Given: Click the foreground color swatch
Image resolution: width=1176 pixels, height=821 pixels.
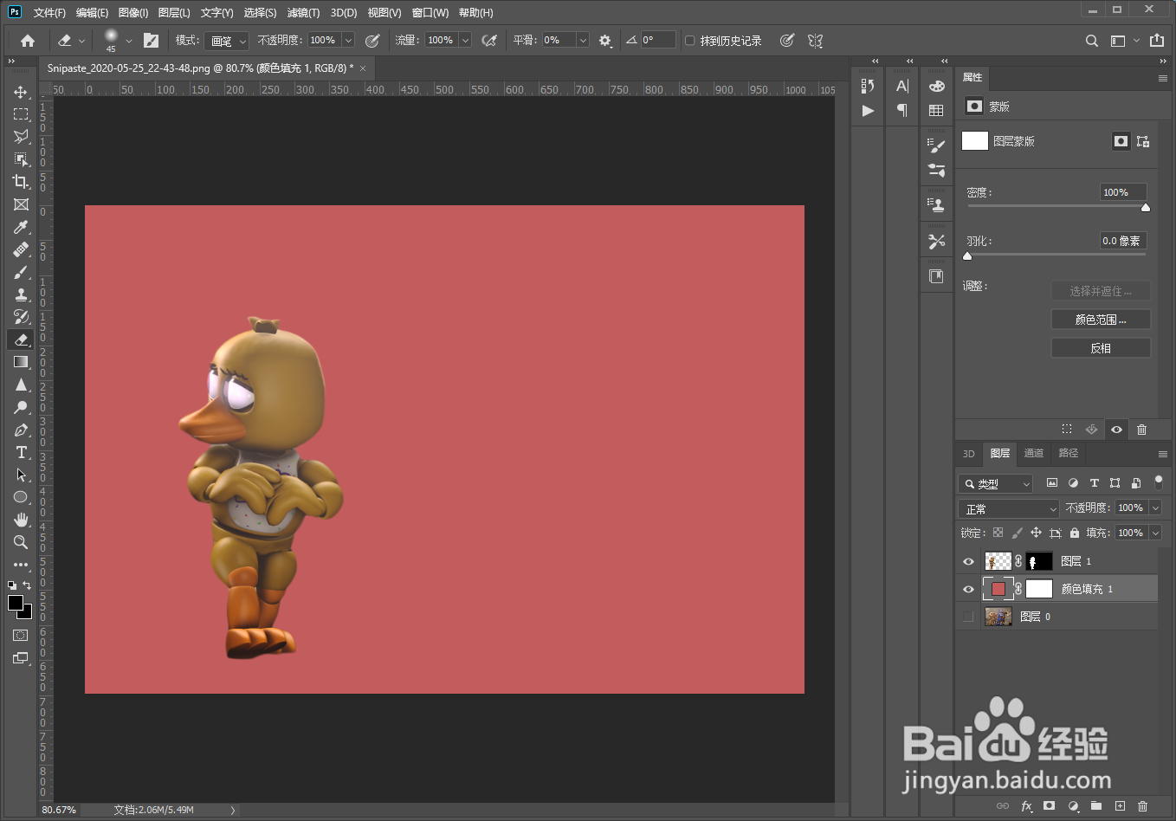Looking at the screenshot, I should click(16, 603).
